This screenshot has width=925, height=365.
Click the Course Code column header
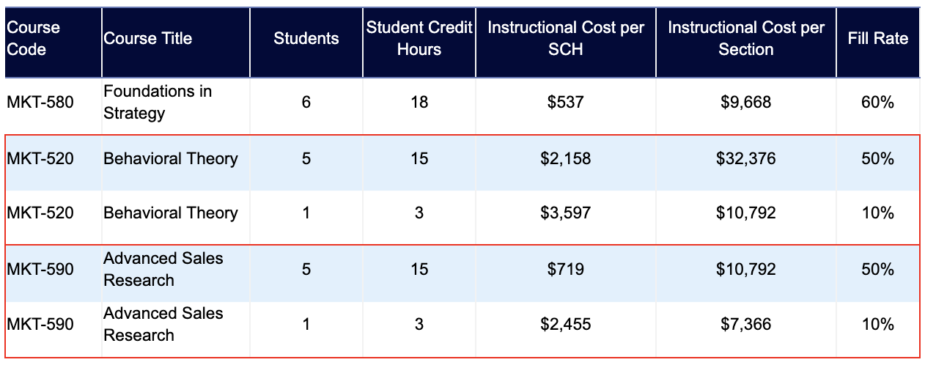coord(53,42)
